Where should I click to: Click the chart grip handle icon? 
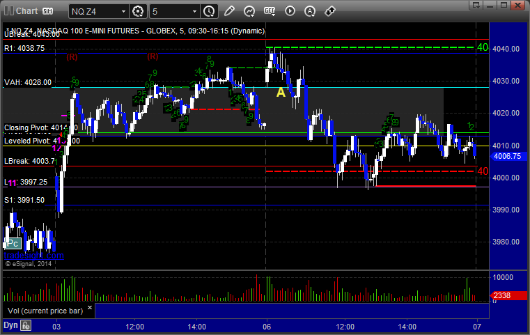pyautogui.click(x=9, y=11)
